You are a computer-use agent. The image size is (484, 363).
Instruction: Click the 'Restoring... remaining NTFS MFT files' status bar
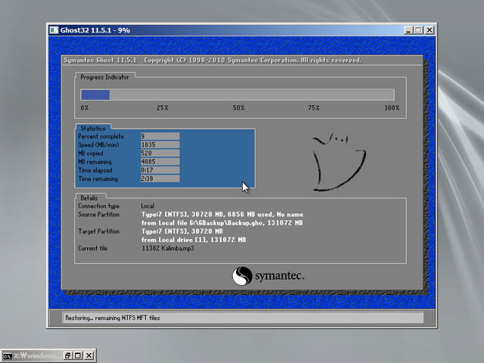(243, 318)
